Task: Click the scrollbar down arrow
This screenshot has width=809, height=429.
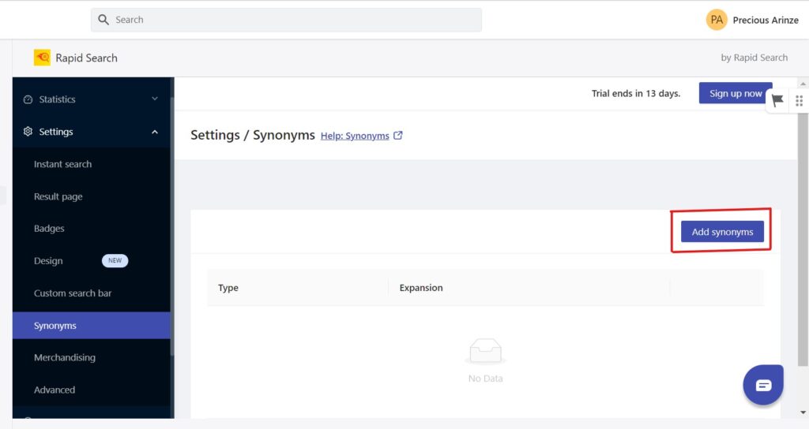Action: [803, 412]
